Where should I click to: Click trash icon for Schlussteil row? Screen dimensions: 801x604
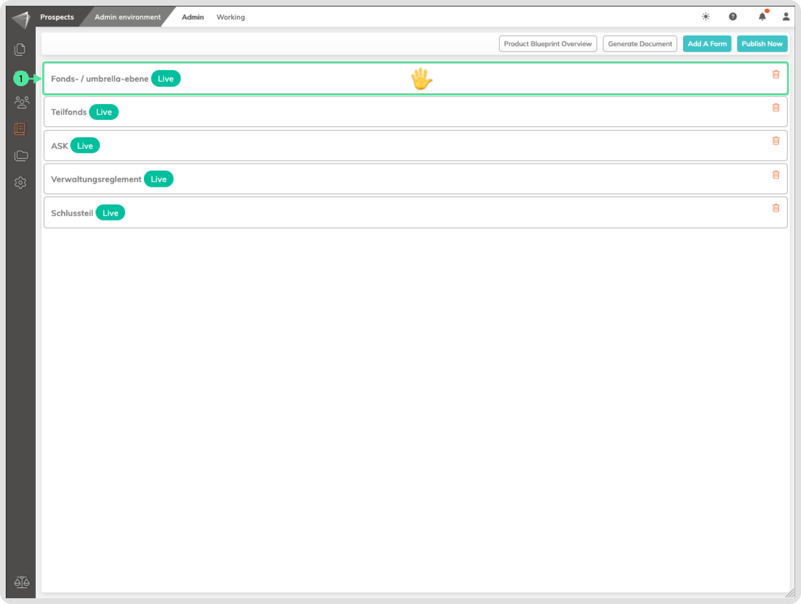tap(776, 208)
